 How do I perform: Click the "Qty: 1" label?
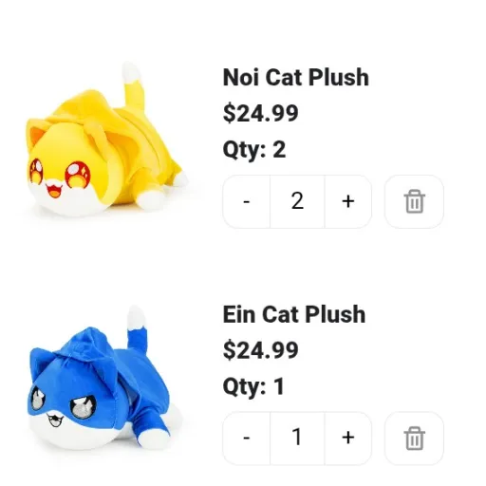click(x=253, y=386)
